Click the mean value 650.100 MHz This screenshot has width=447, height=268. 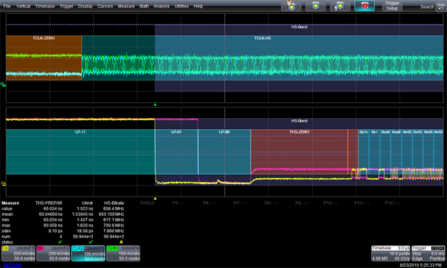[111, 214]
